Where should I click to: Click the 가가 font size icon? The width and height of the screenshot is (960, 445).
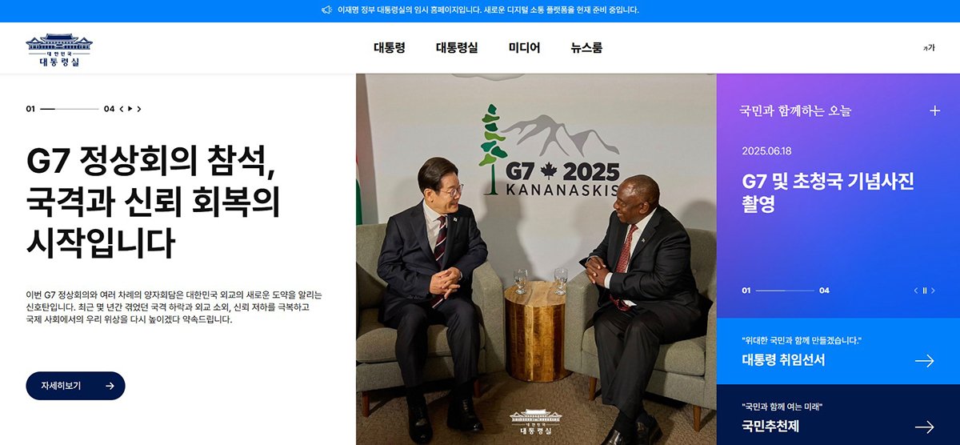pyautogui.click(x=929, y=48)
